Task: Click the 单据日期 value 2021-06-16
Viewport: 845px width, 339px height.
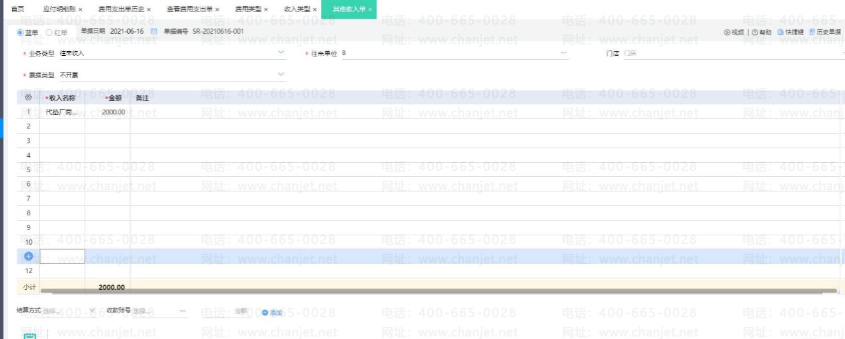Action: 127,32
